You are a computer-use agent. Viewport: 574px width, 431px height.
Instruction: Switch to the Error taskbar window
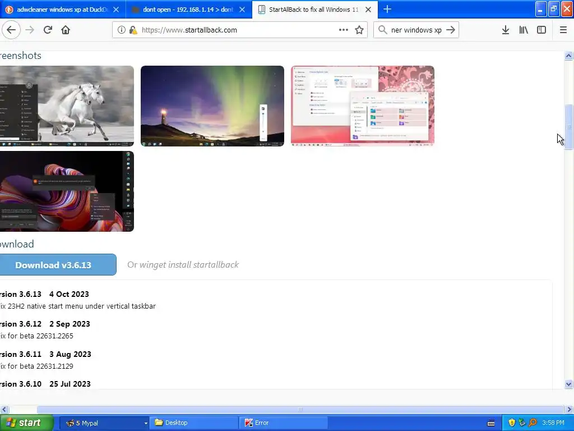click(x=284, y=423)
